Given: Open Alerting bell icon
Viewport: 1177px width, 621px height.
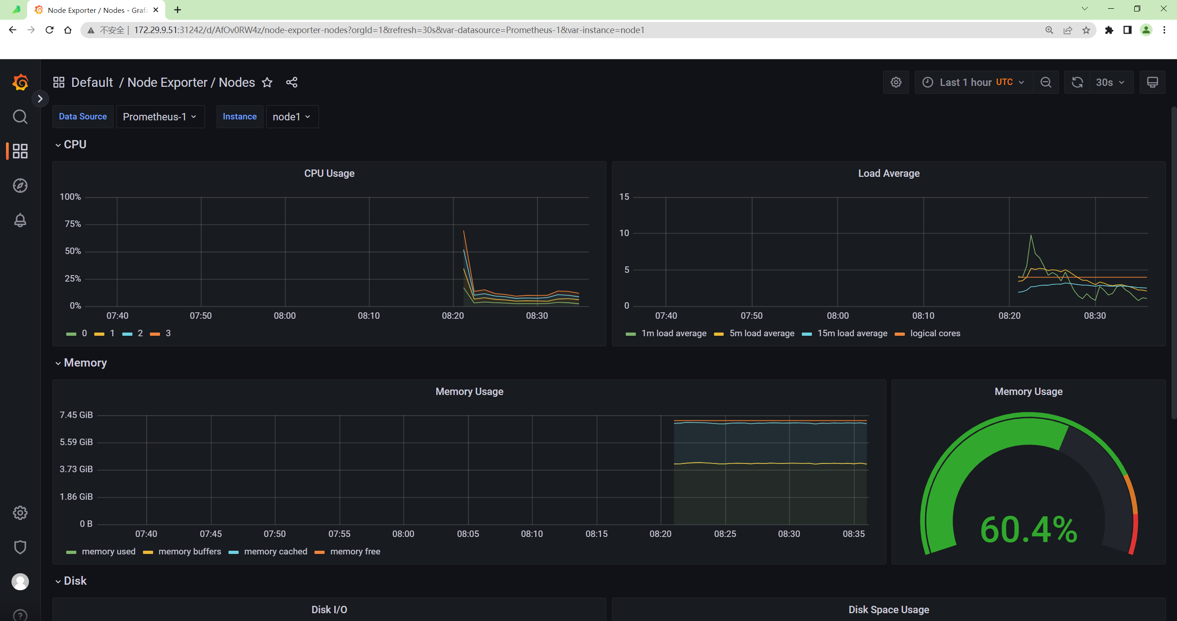Looking at the screenshot, I should 20,220.
